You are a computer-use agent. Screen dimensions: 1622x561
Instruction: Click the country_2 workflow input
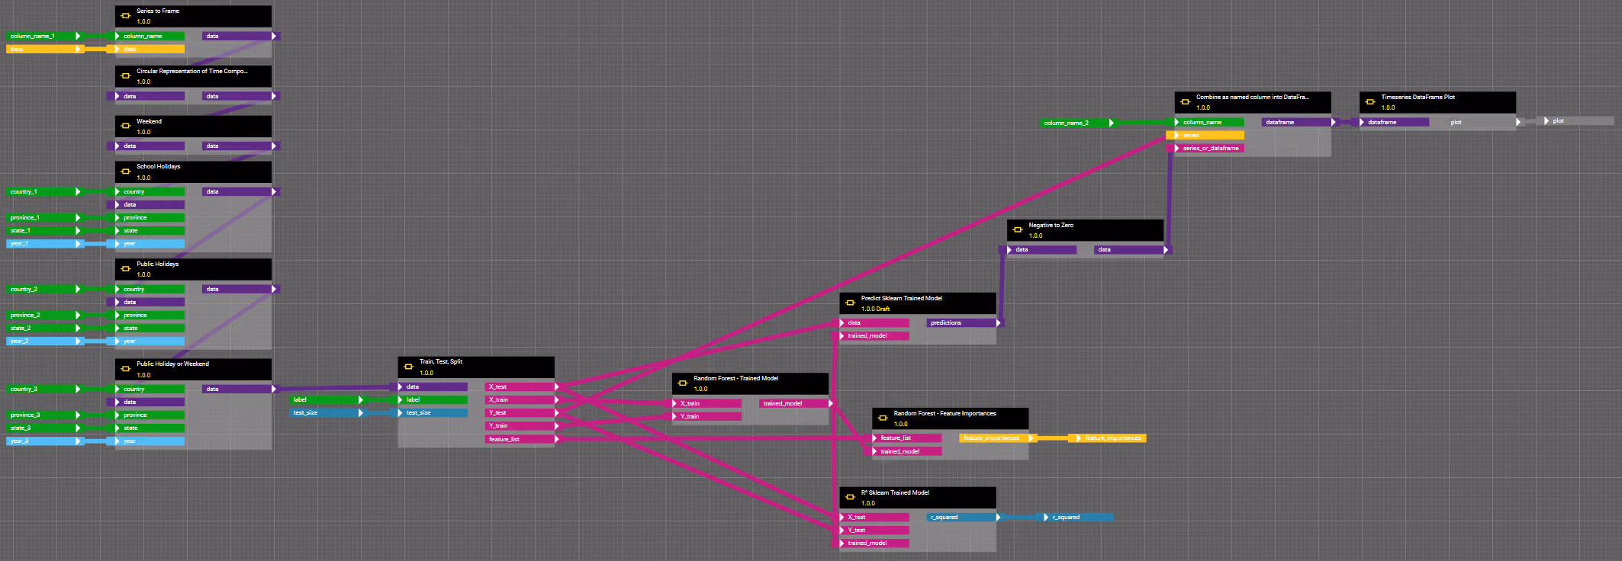[43, 289]
